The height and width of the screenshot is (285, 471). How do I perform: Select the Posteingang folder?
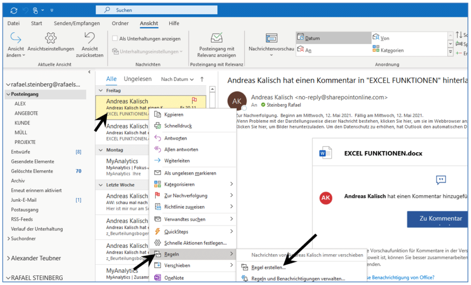pos(46,94)
